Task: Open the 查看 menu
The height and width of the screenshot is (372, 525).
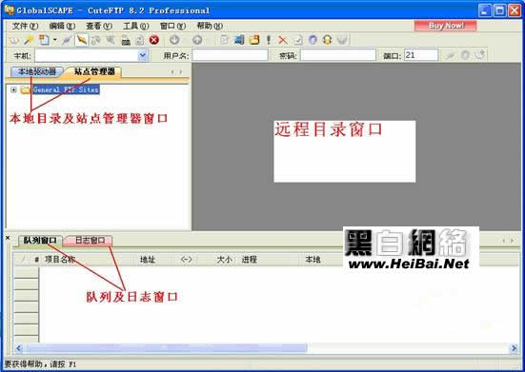Action: pos(99,26)
